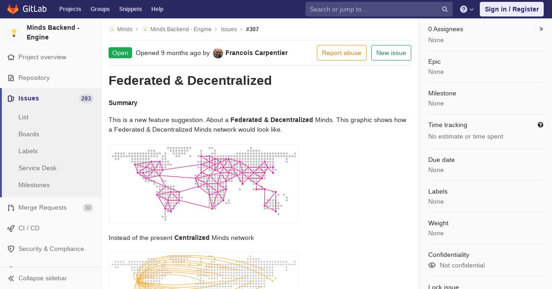Collapse the right sidebar with the chevrons
Viewport: 552px width, 289px height.
point(541,29)
